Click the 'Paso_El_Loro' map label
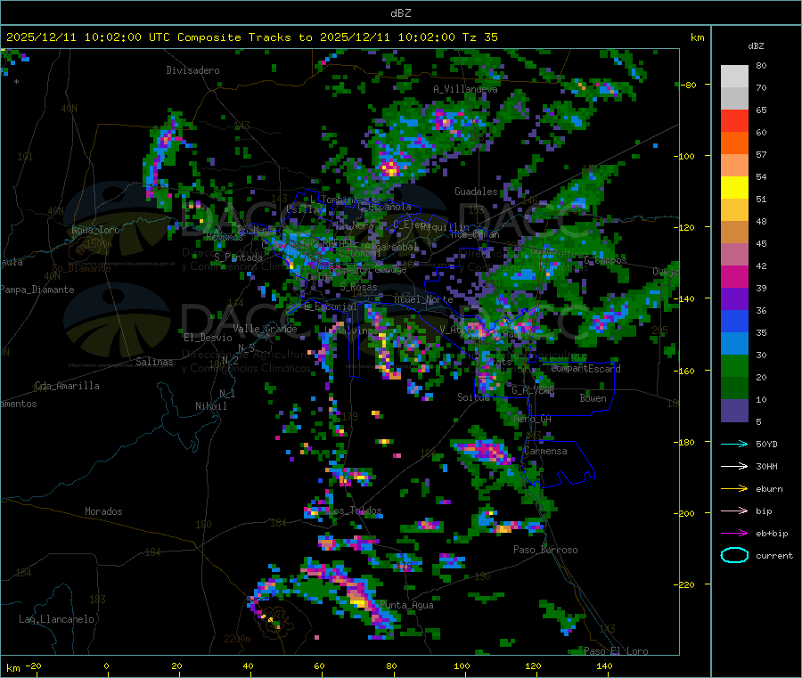 [x=616, y=651]
